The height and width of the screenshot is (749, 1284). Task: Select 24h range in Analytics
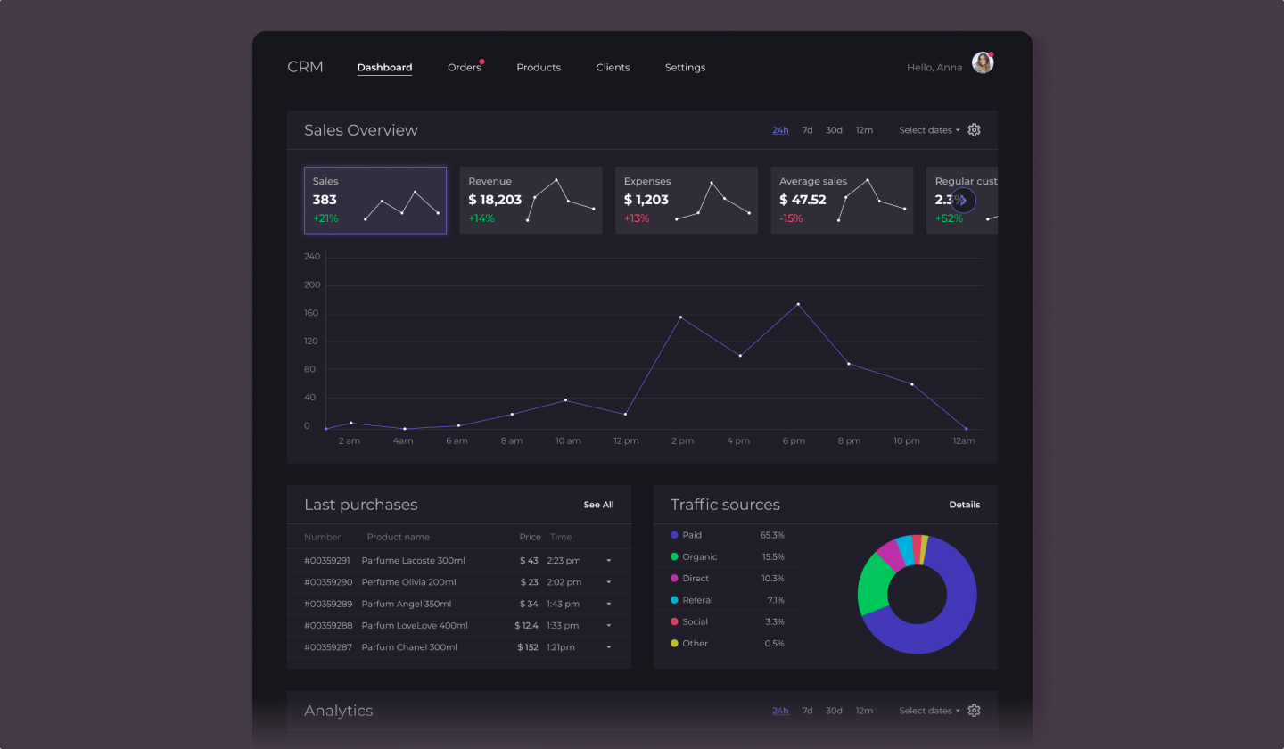pos(780,711)
